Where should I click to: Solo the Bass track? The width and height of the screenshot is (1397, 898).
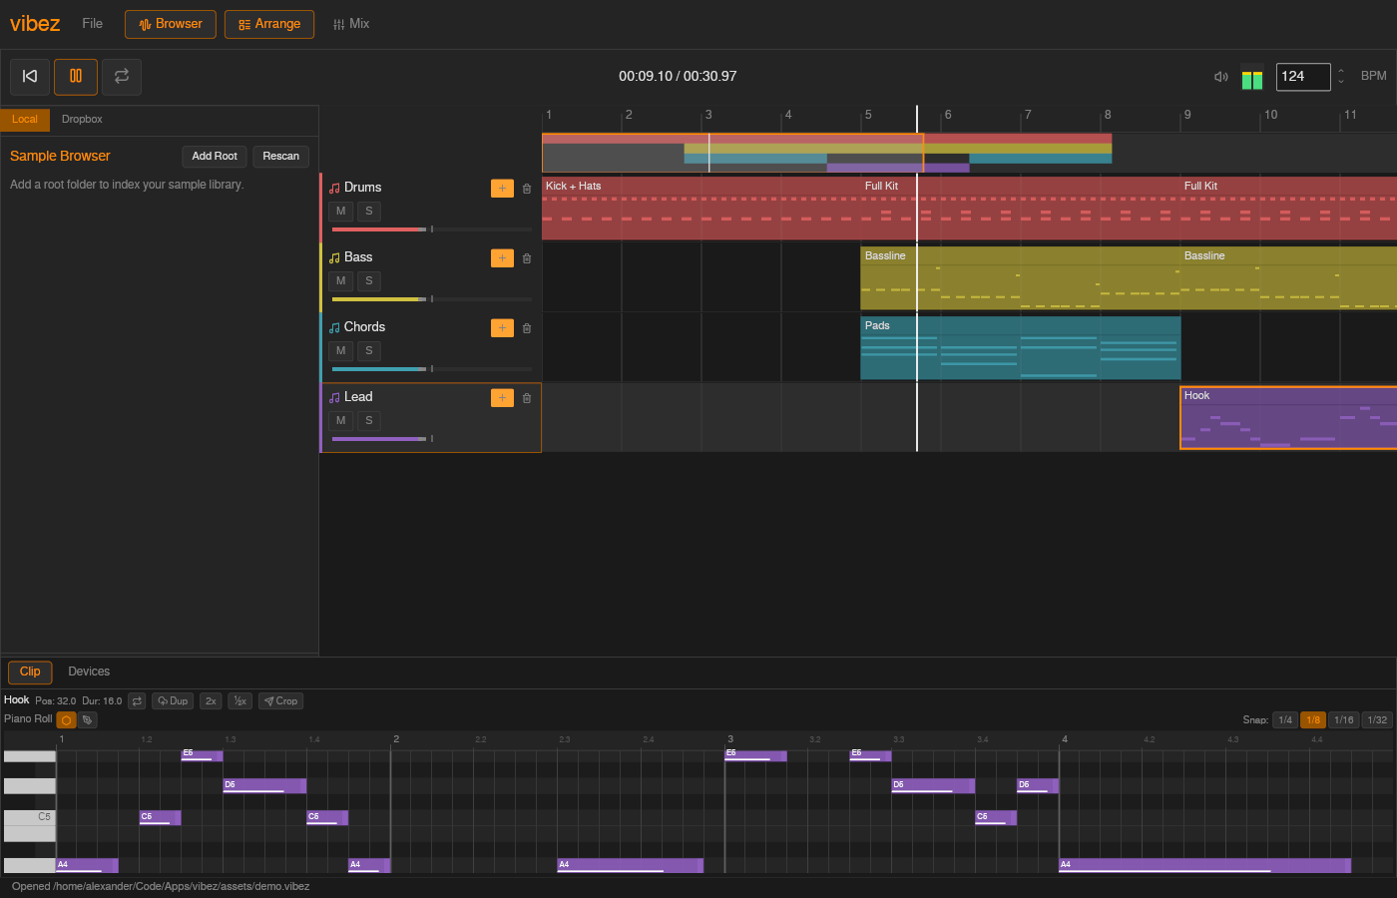coord(369,281)
